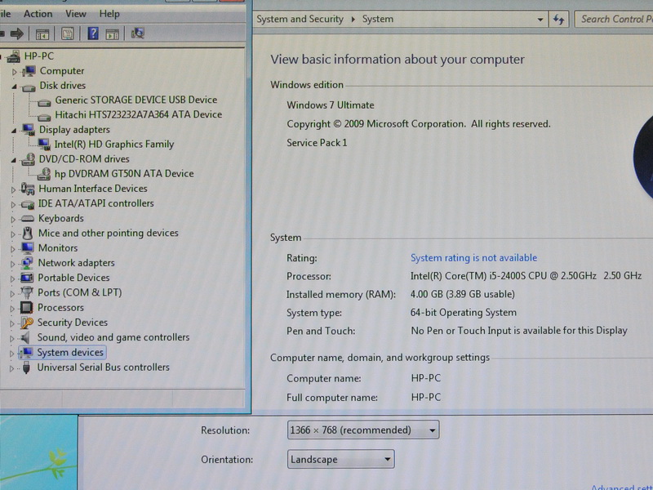
Task: Open the Action menu in Device Manager
Action: 38,14
